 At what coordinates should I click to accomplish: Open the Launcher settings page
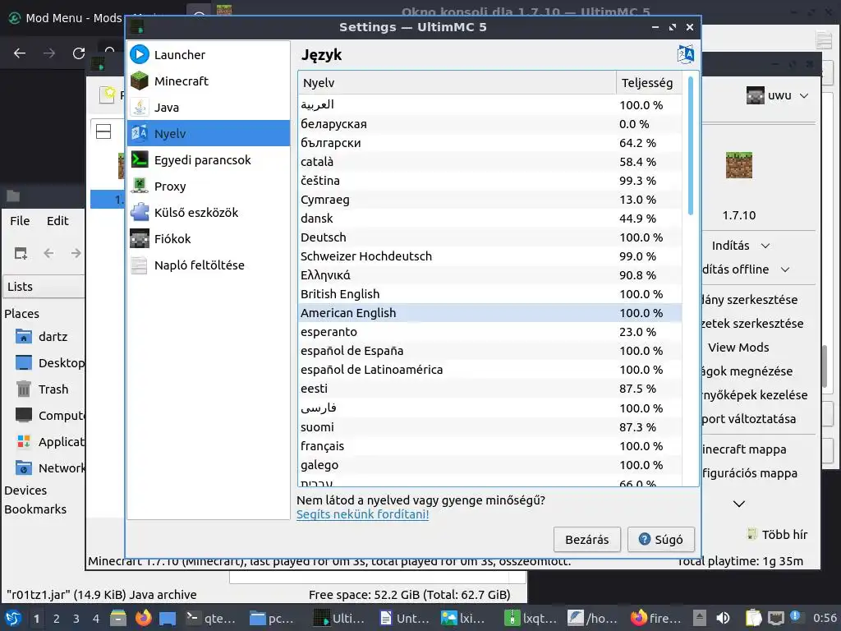208,55
